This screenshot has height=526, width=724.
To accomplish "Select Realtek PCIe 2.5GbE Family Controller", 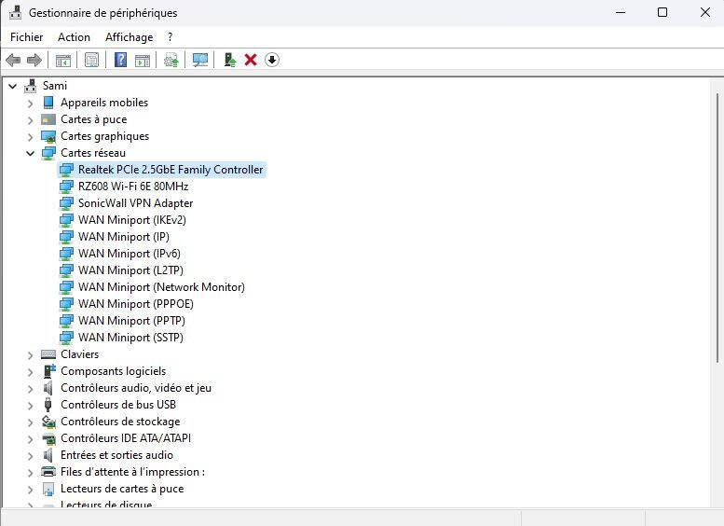I will click(171, 170).
